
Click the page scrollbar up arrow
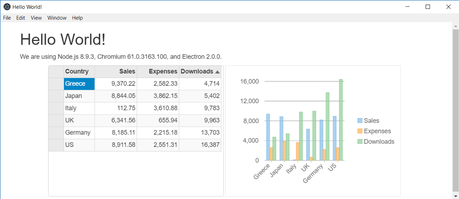456,26
